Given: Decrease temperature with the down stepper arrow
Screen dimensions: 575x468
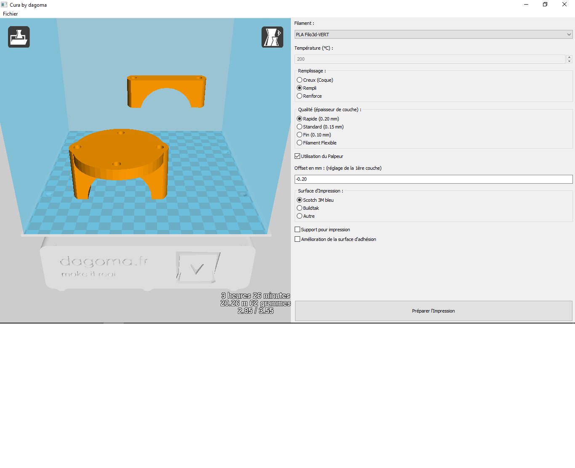Looking at the screenshot, I should point(569,61).
